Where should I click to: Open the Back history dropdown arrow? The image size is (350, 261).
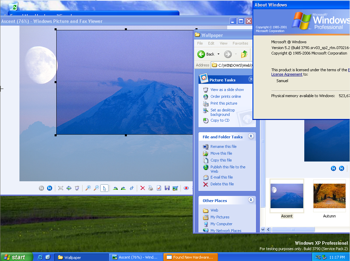pos(219,54)
